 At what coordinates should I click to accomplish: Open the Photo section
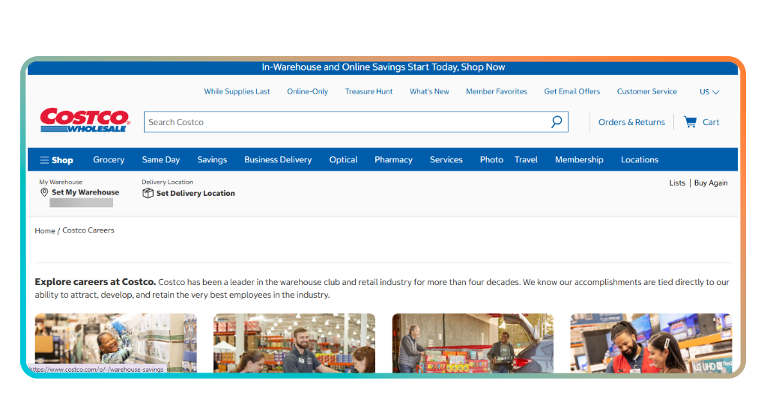[491, 159]
